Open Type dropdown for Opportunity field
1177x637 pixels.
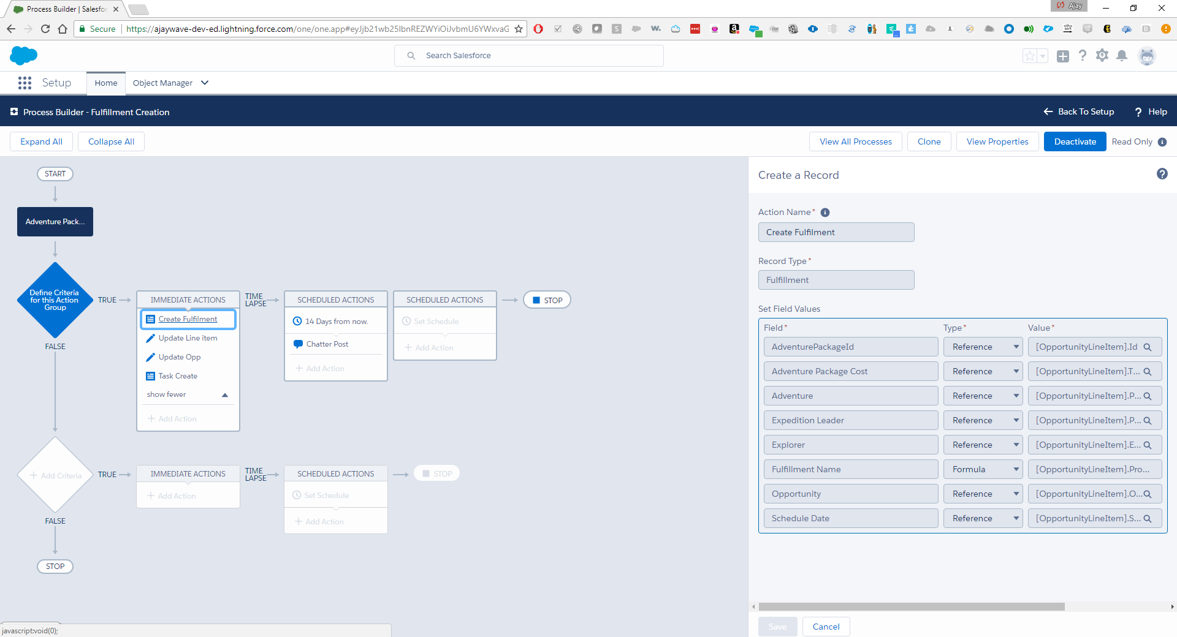[x=983, y=494]
